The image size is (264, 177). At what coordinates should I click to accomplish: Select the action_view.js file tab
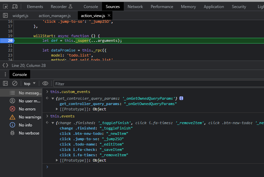(93, 16)
